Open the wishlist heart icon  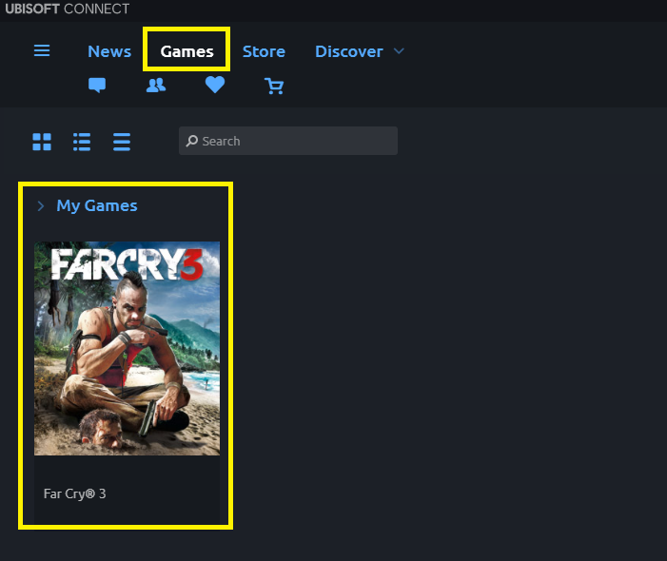(x=215, y=85)
